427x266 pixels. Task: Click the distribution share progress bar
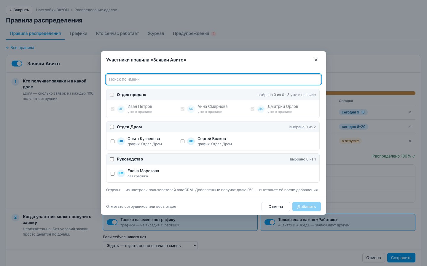pos(371,93)
